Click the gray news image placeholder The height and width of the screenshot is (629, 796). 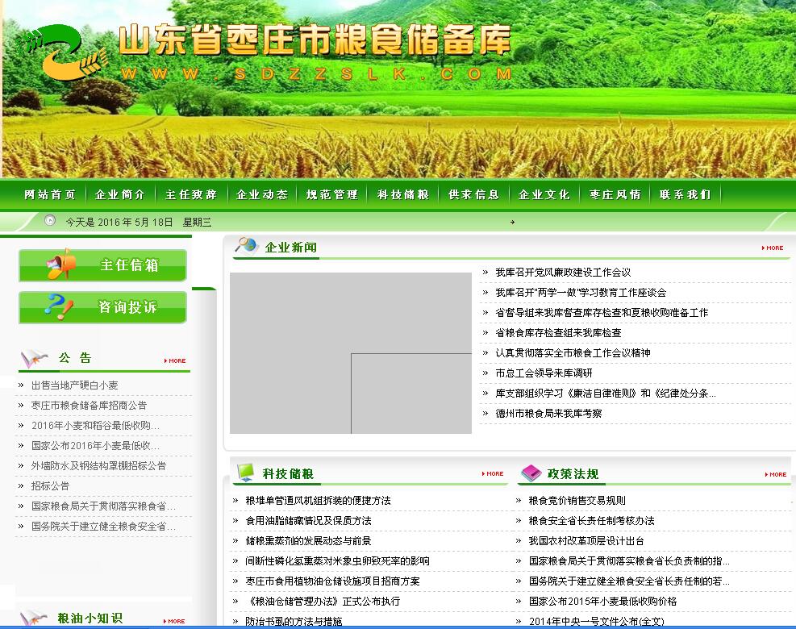click(x=350, y=352)
